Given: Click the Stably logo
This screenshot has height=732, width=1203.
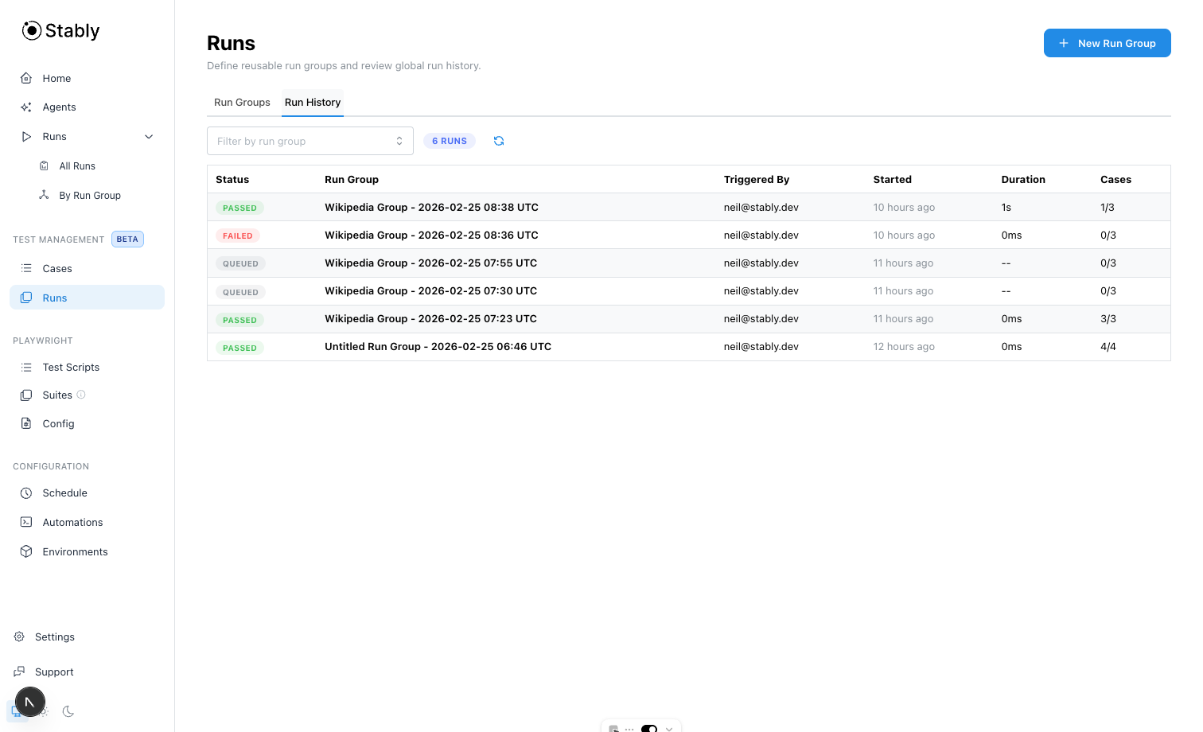Looking at the screenshot, I should point(60,30).
